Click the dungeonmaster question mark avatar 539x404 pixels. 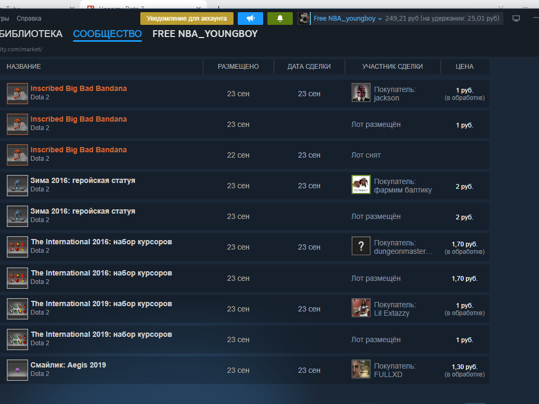click(361, 246)
